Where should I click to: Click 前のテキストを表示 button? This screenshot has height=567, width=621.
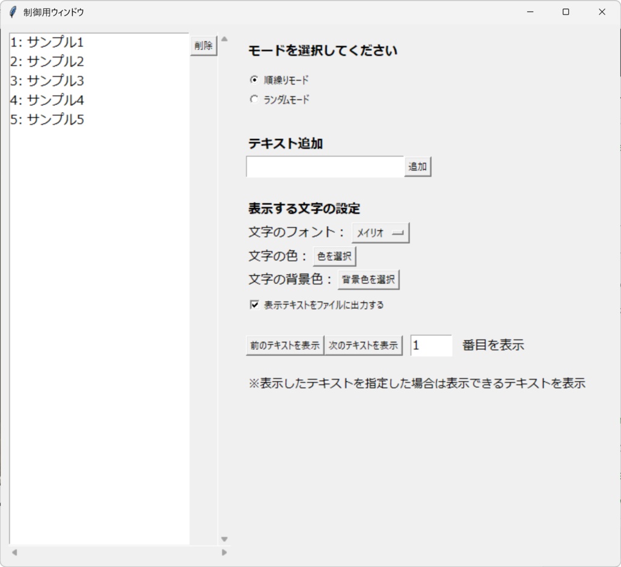click(x=284, y=345)
